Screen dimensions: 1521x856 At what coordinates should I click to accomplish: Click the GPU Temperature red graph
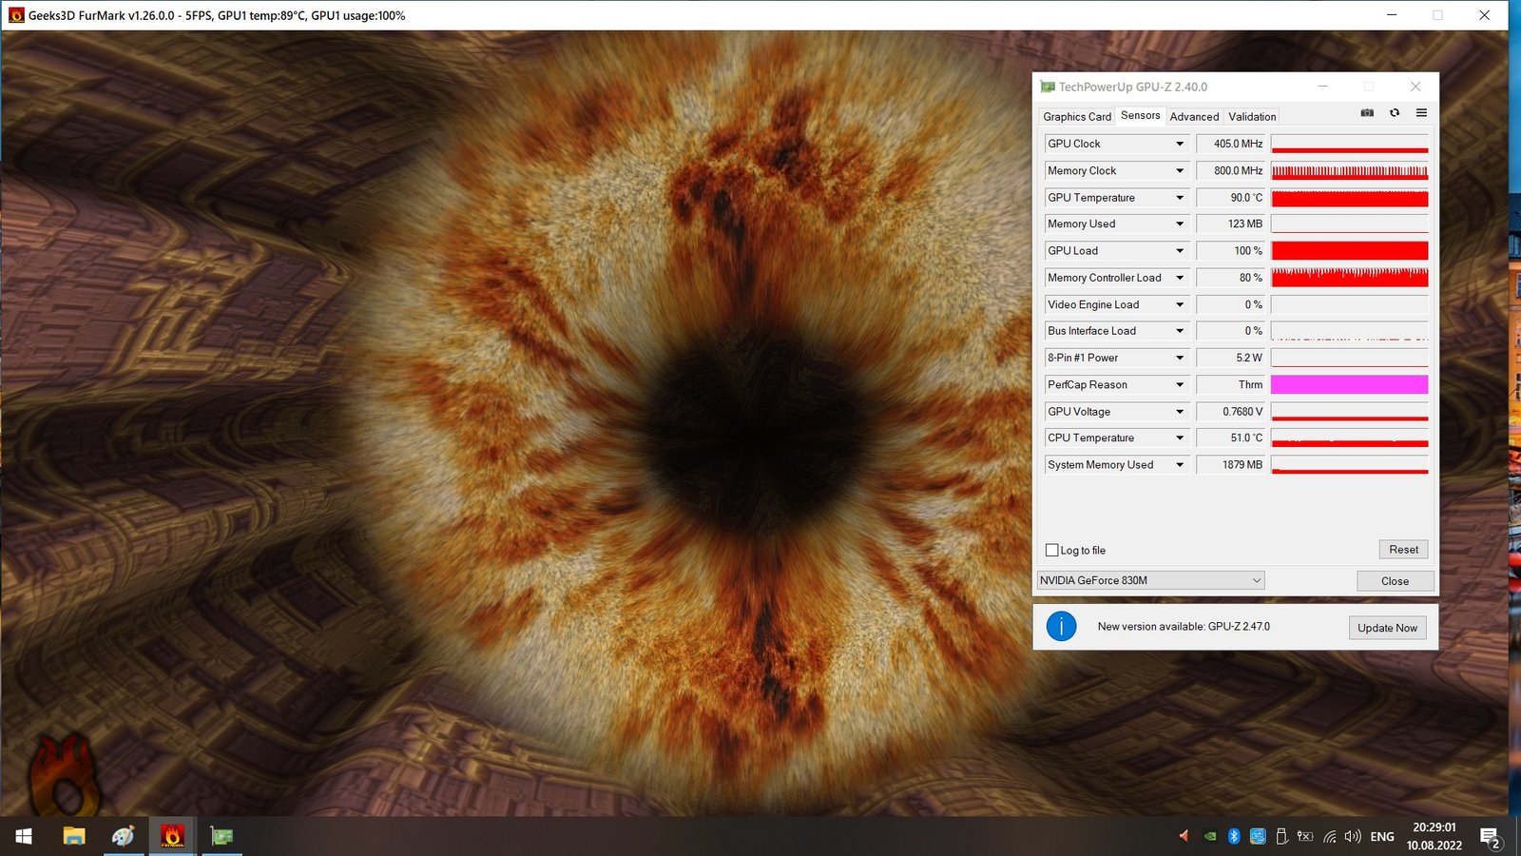[x=1349, y=198]
